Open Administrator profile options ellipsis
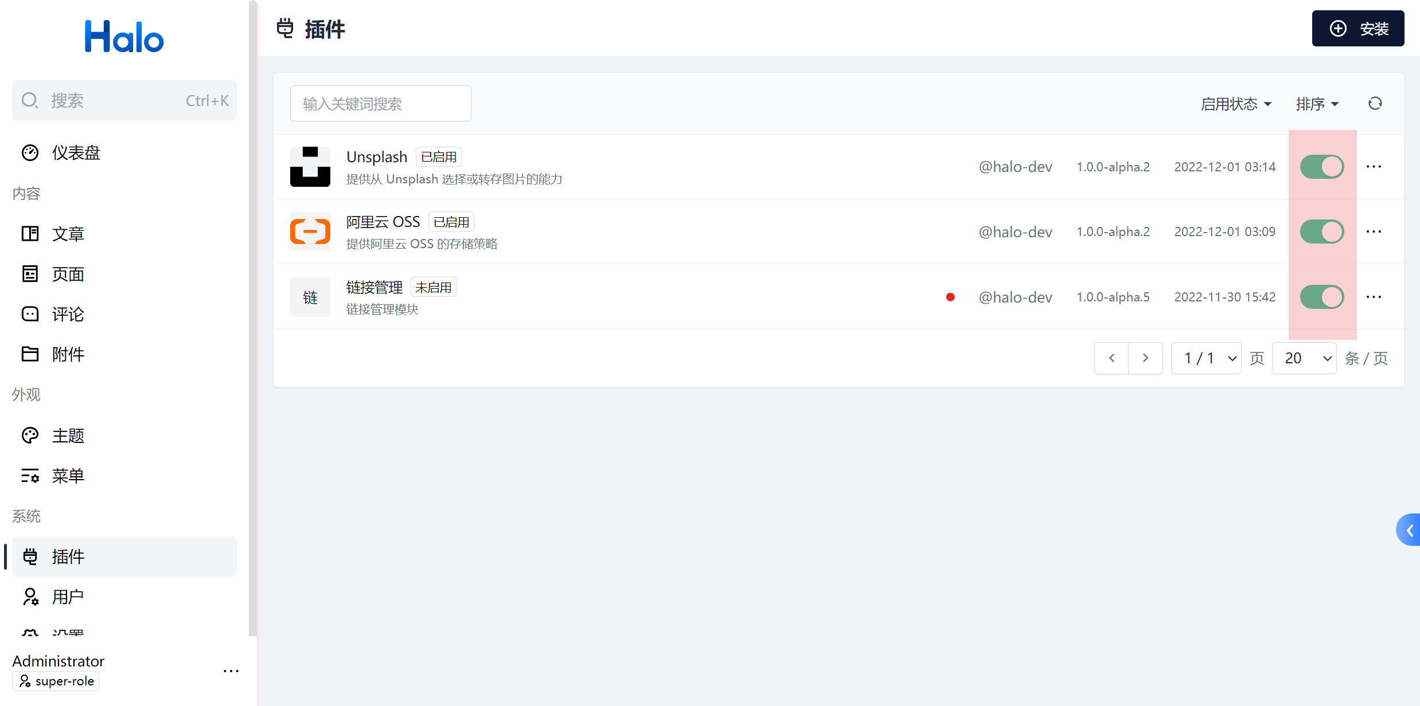The width and height of the screenshot is (1420, 706). pyautogui.click(x=231, y=670)
